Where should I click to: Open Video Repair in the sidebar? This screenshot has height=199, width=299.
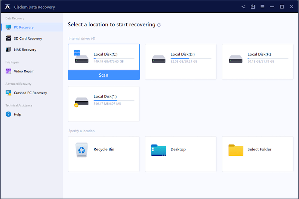point(24,71)
